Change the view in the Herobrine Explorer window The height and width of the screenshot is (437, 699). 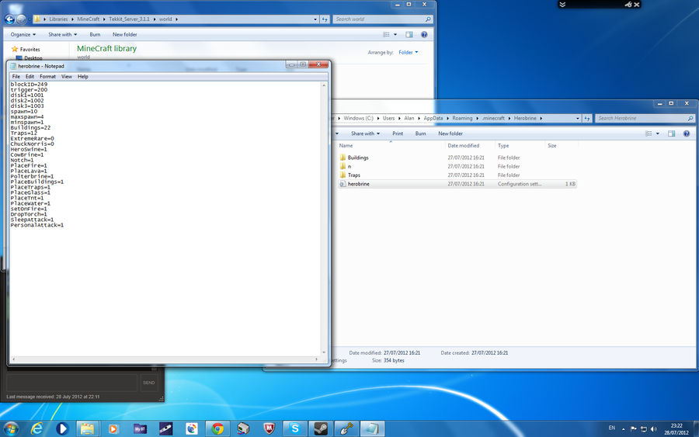pyautogui.click(x=649, y=134)
